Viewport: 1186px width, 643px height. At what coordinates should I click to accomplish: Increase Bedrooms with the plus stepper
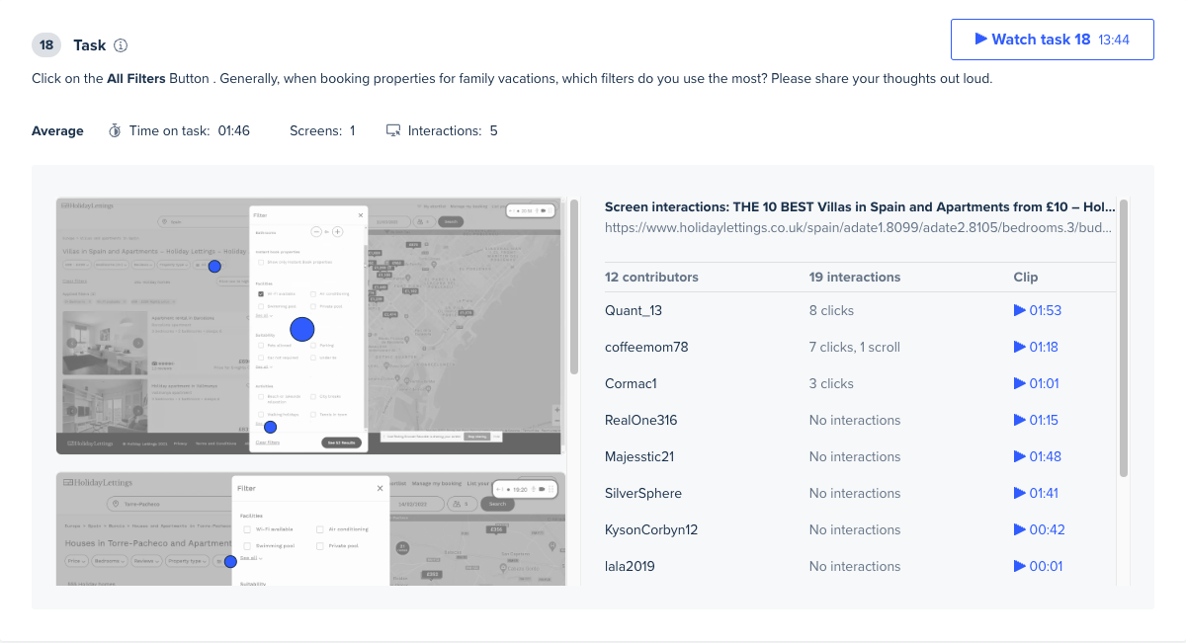pos(337,231)
